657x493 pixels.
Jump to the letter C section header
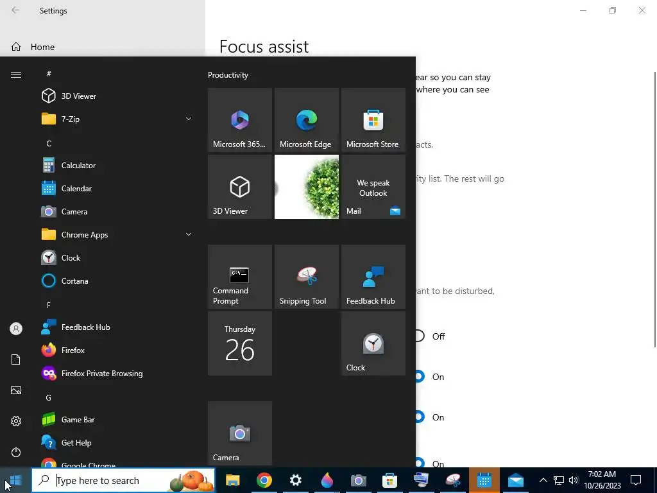tap(49, 143)
